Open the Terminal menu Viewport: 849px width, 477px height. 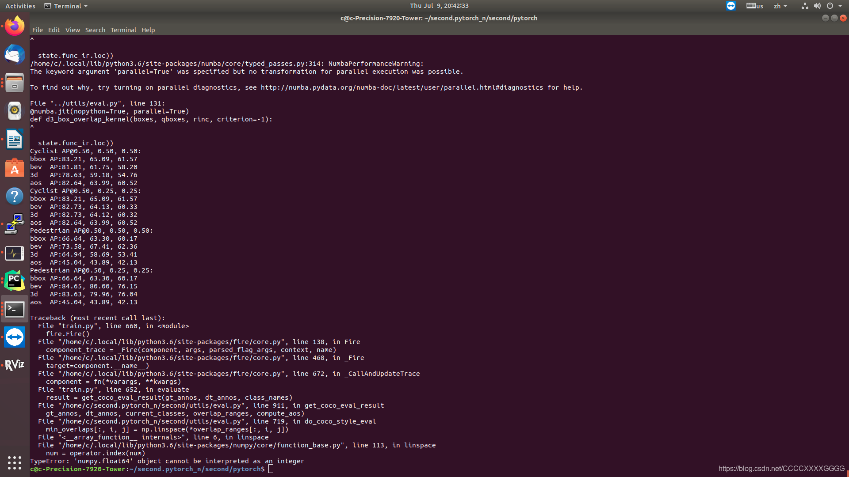pyautogui.click(x=123, y=30)
